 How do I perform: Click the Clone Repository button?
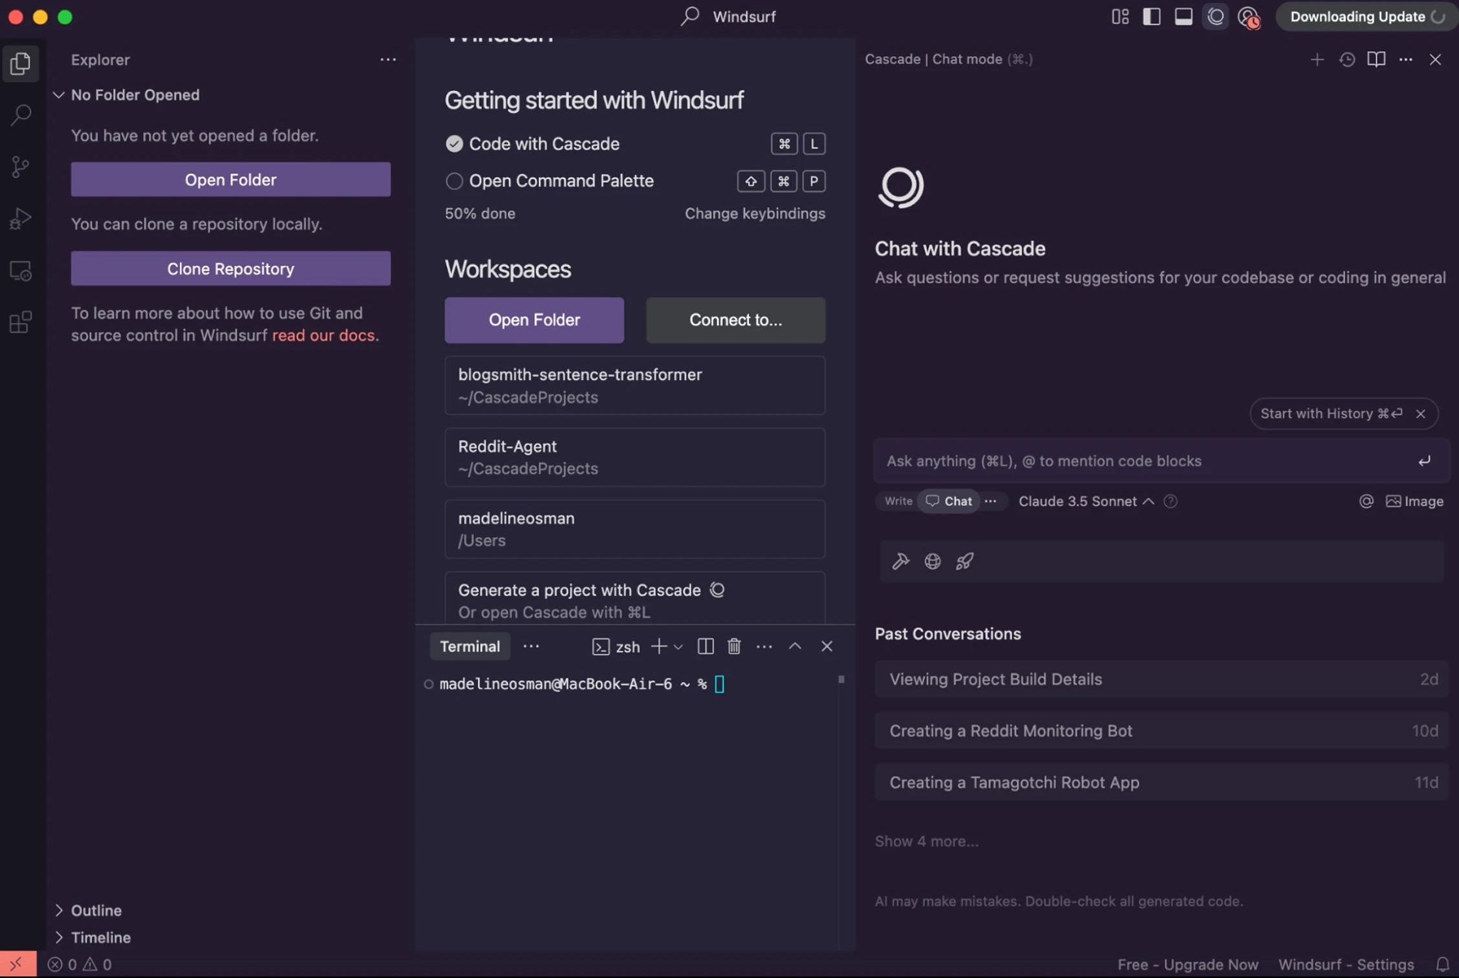coord(230,268)
